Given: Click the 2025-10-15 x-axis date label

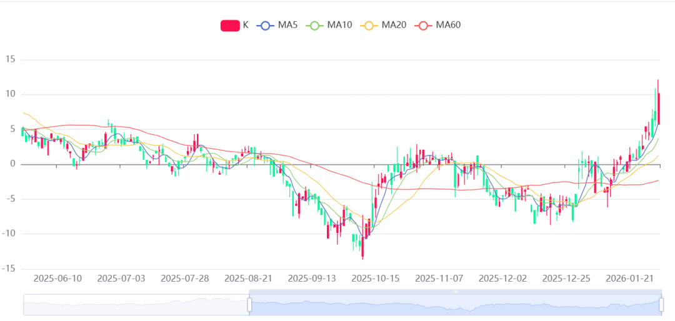Looking at the screenshot, I should point(376,278).
